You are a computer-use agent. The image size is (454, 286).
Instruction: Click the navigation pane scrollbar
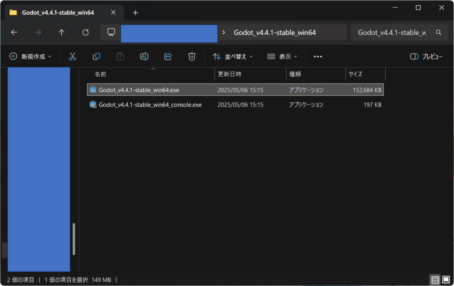click(74, 239)
